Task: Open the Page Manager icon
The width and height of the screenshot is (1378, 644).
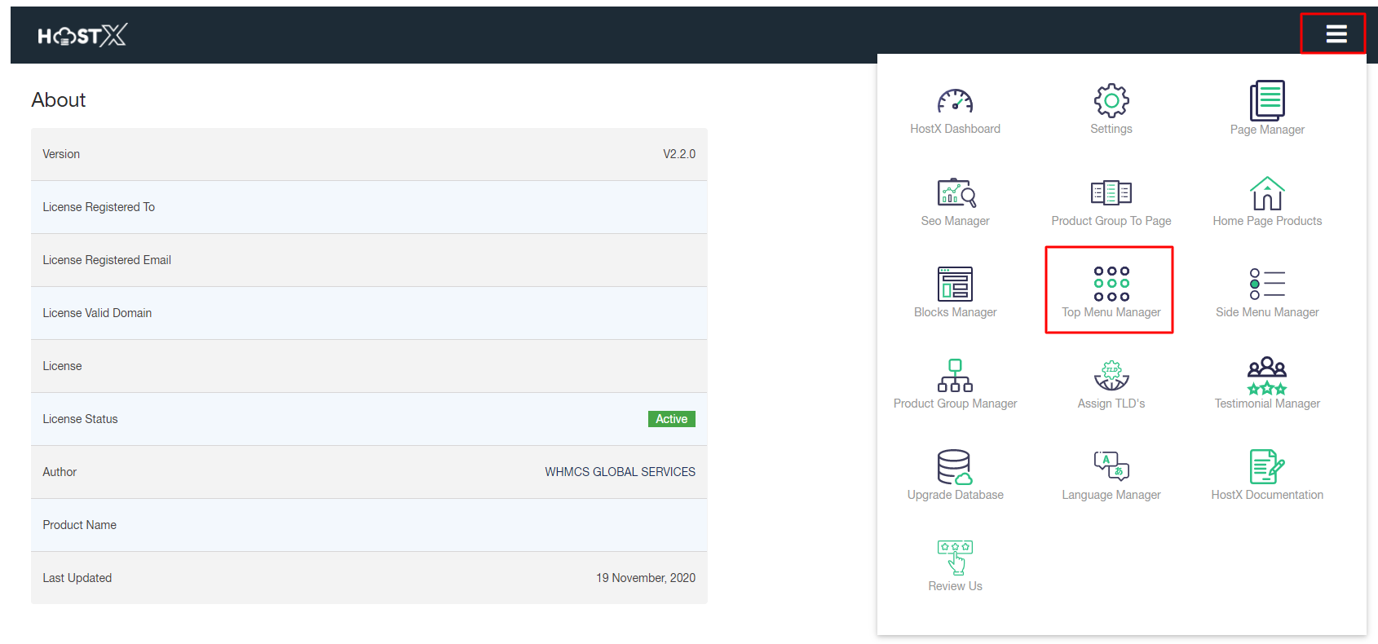Action: click(1267, 101)
